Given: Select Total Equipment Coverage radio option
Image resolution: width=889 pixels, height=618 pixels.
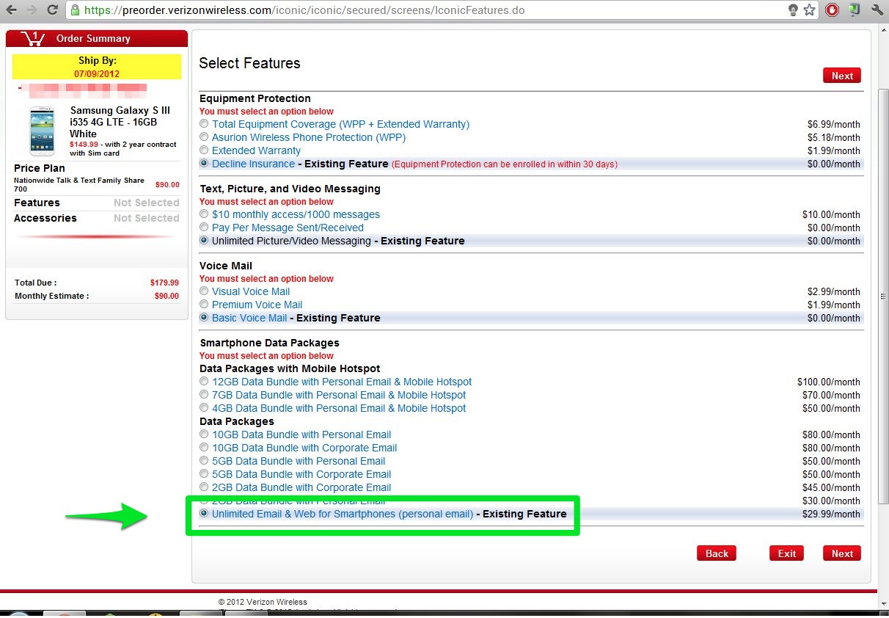Looking at the screenshot, I should point(204,124).
